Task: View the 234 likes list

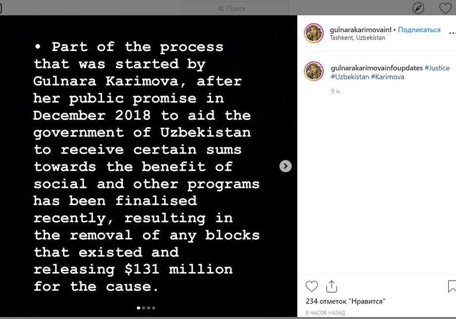Action: coord(345,301)
